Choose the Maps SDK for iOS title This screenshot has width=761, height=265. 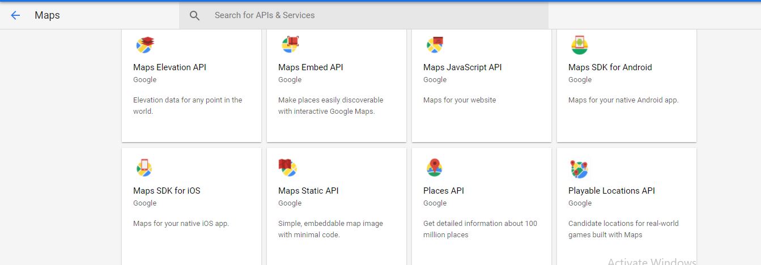[x=167, y=191]
